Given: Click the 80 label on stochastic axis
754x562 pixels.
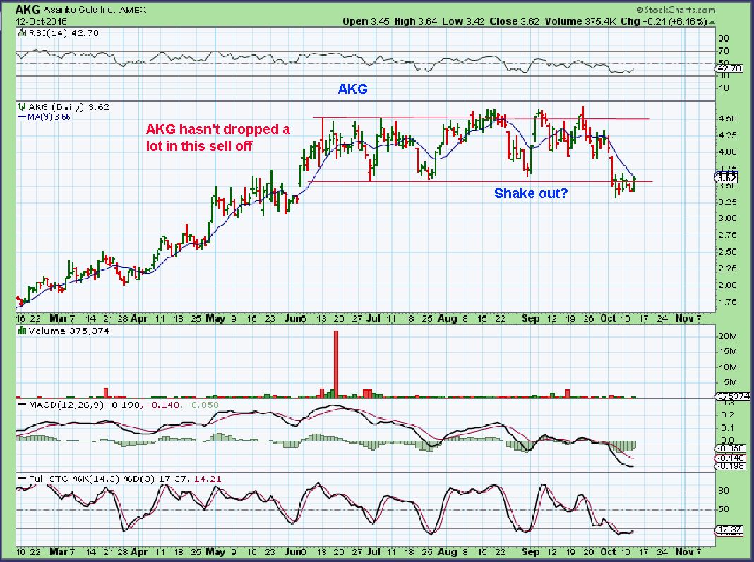Looking at the screenshot, I should pyautogui.click(x=724, y=491).
